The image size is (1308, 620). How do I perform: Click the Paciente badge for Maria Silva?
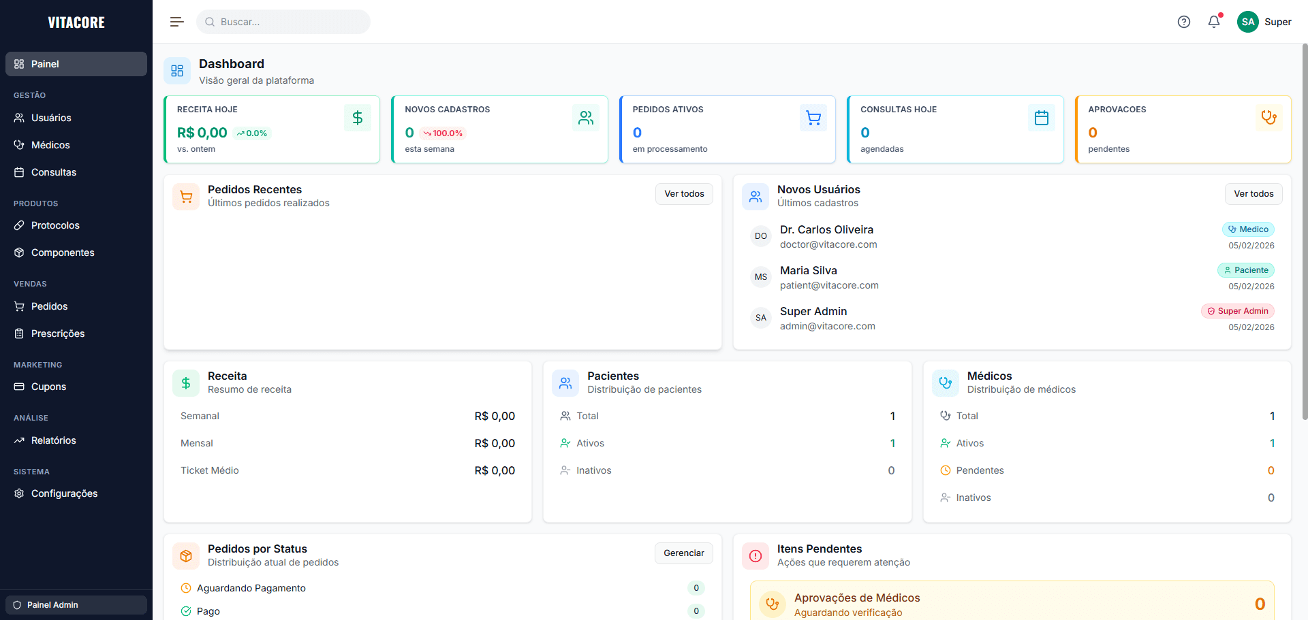click(1246, 270)
